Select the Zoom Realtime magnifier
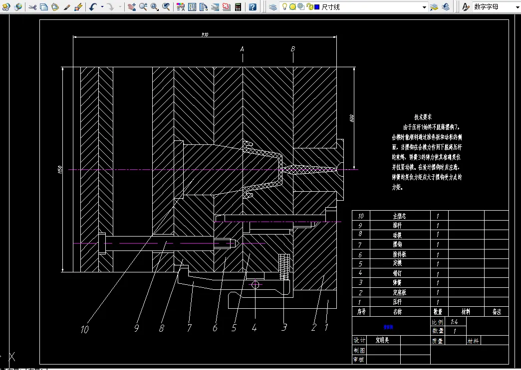Screen dimensions: 521x370 (143, 6)
